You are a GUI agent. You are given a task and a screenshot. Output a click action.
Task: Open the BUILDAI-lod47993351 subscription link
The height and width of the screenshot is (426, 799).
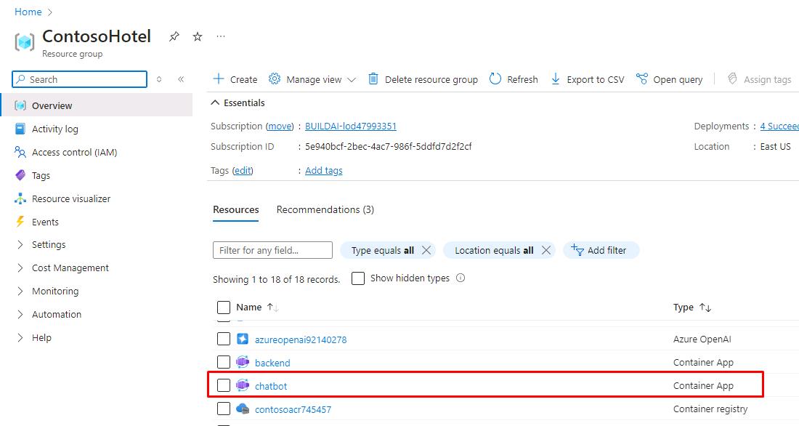(351, 126)
